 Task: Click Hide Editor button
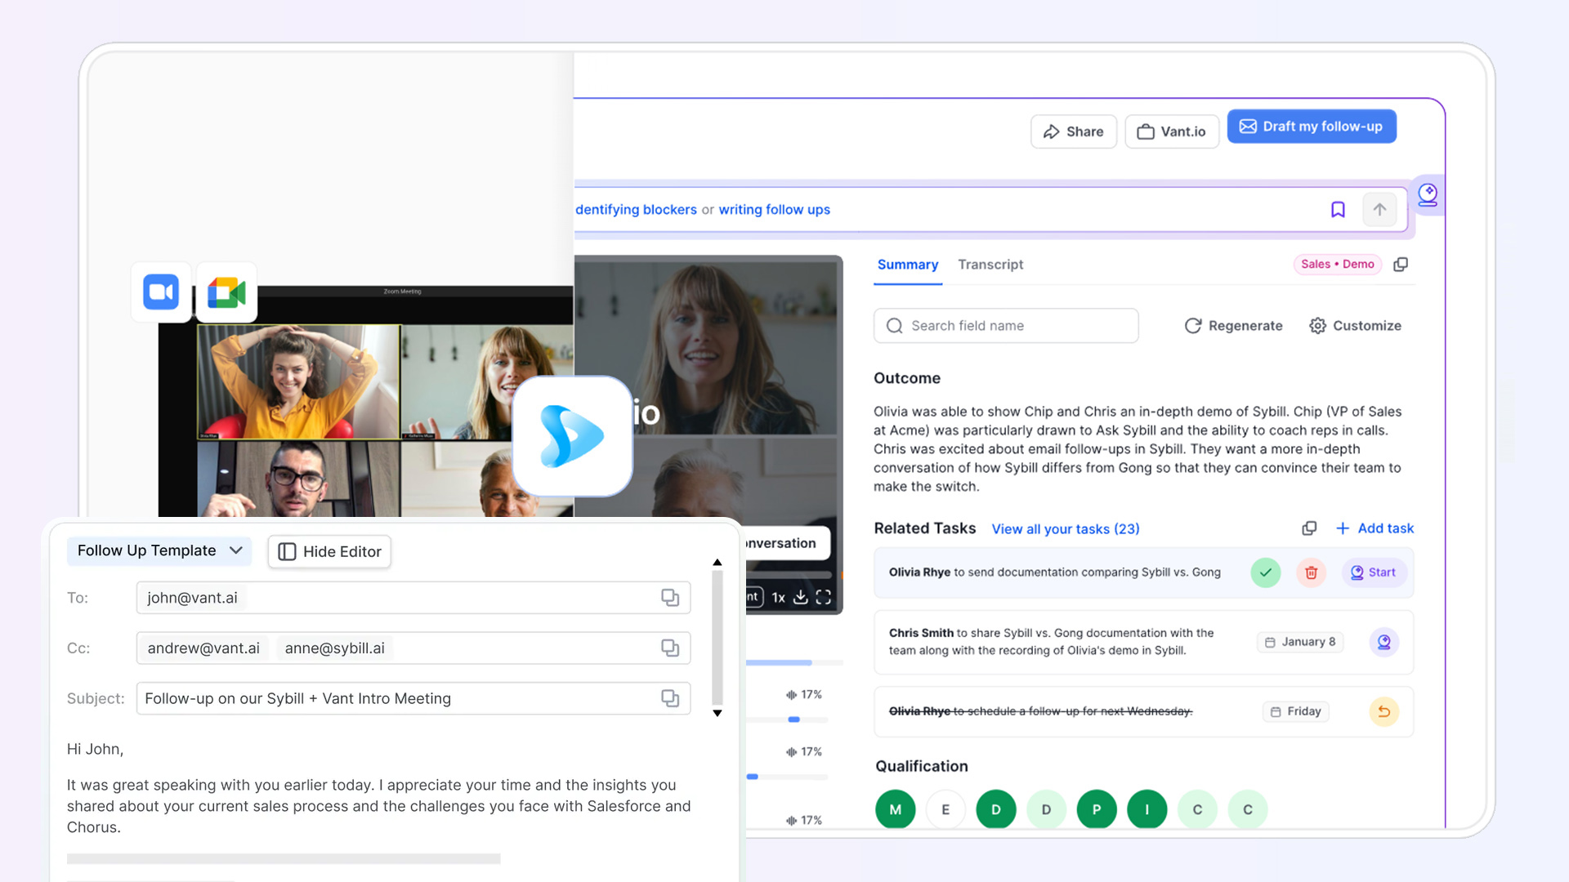tap(329, 551)
